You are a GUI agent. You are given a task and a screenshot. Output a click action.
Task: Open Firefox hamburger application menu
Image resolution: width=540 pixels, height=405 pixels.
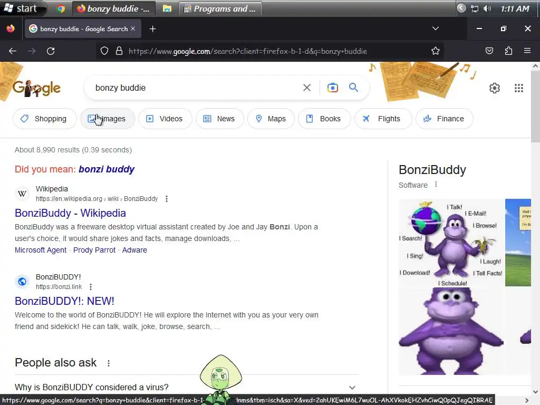(527, 51)
